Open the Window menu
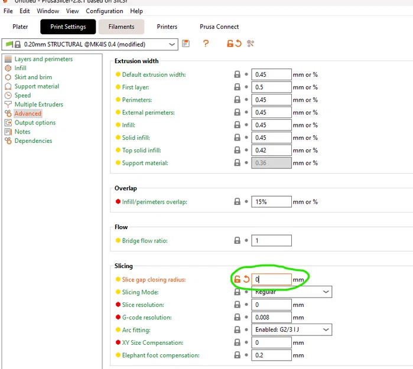The image size is (413, 369). pos(48,11)
